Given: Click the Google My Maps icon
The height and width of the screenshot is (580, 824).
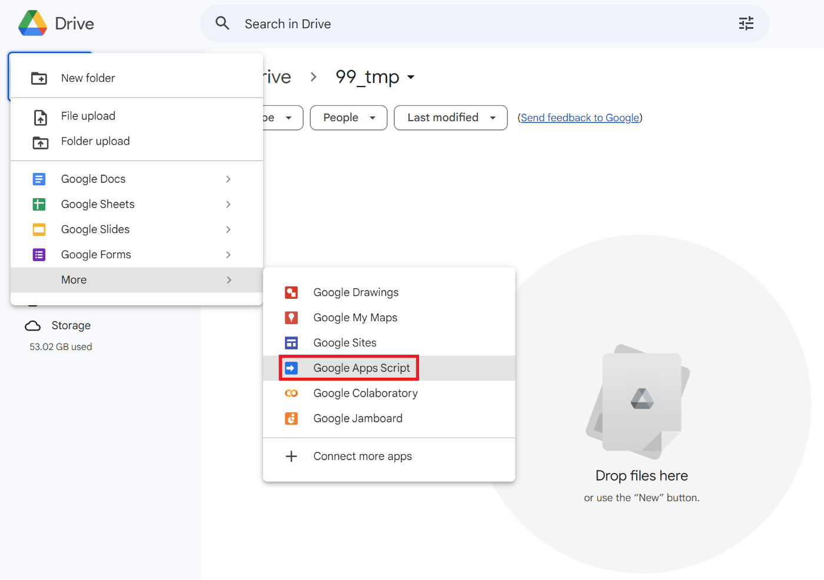Looking at the screenshot, I should tap(291, 318).
